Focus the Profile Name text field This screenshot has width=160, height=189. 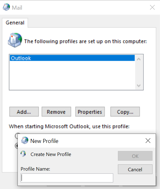click(67, 178)
